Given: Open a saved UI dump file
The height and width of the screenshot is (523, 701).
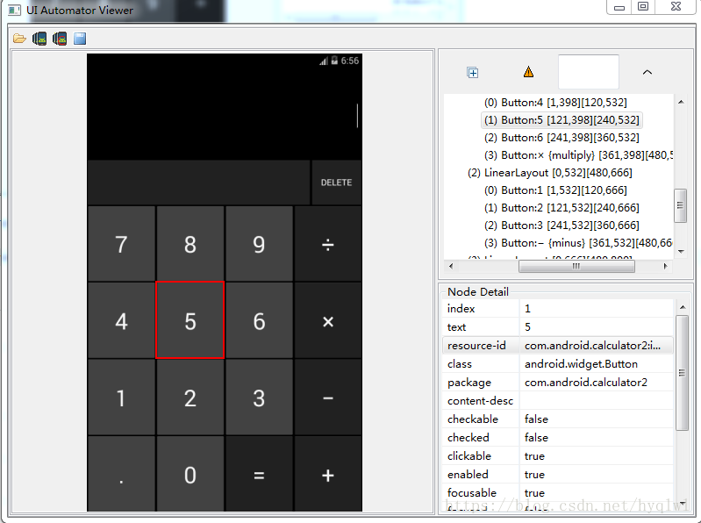Looking at the screenshot, I should [19, 39].
